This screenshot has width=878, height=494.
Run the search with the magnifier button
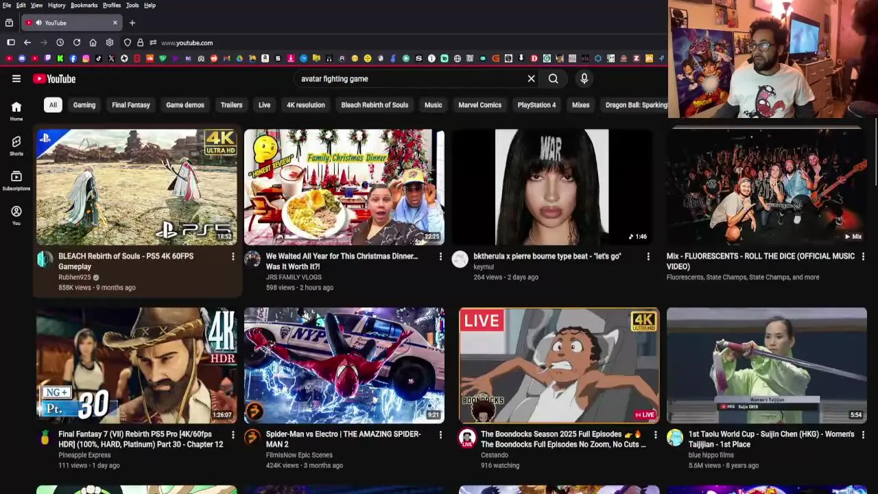coord(553,78)
